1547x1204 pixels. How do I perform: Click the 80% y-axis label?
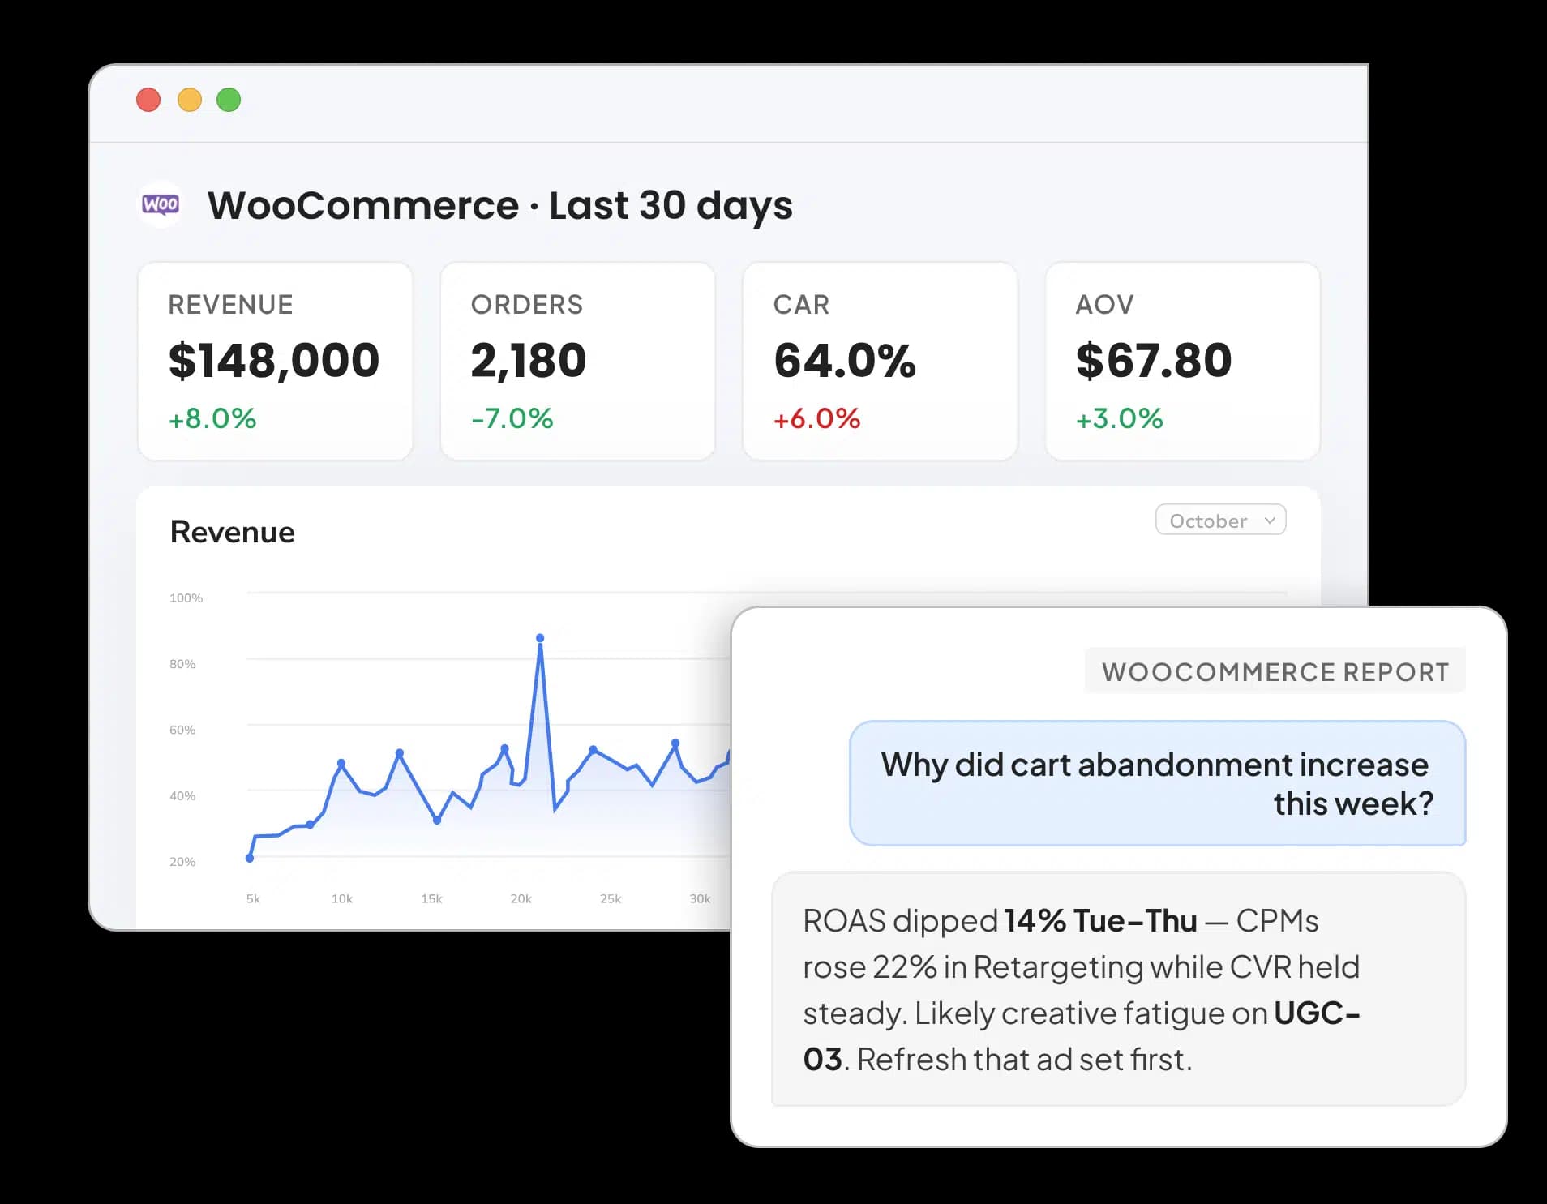click(x=182, y=664)
